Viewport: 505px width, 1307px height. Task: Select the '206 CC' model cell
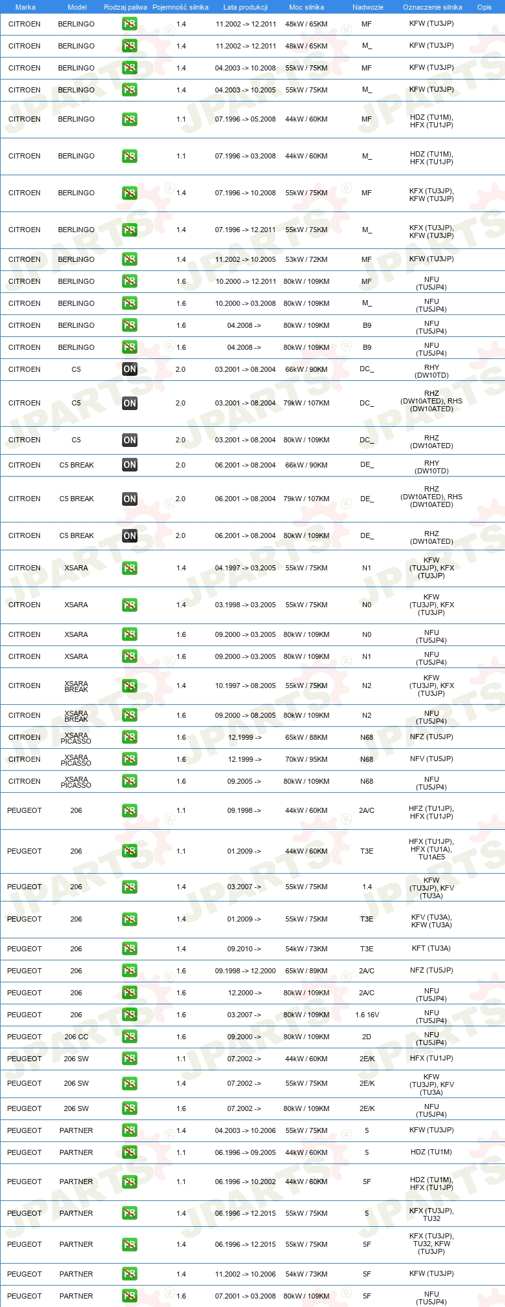tap(76, 1037)
